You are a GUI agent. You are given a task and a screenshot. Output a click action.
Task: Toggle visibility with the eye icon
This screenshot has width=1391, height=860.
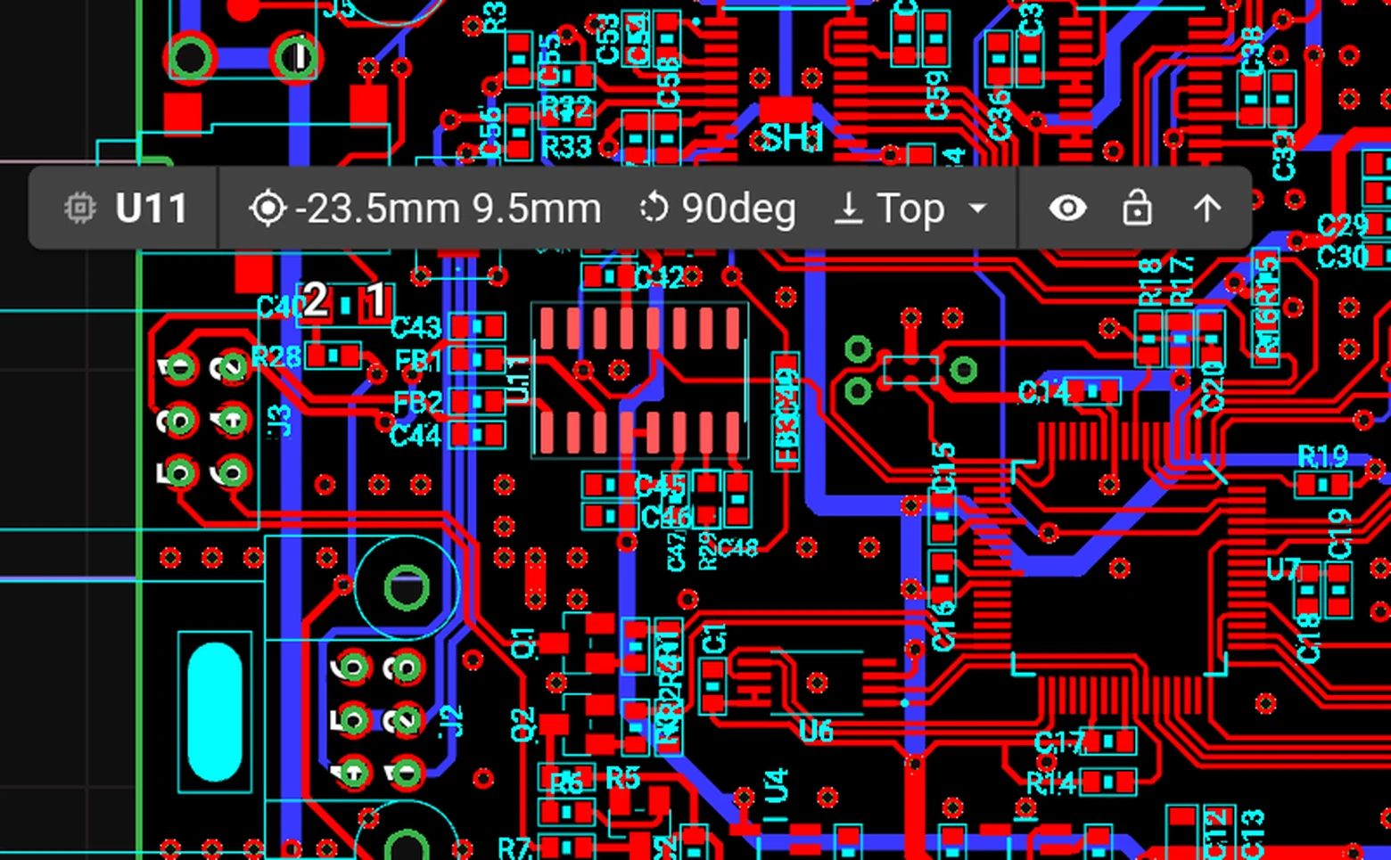pyautogui.click(x=1067, y=209)
